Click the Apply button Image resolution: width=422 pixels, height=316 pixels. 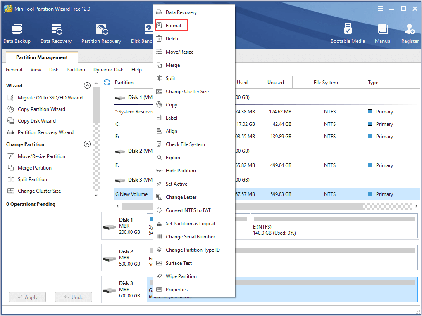pyautogui.click(x=27, y=297)
